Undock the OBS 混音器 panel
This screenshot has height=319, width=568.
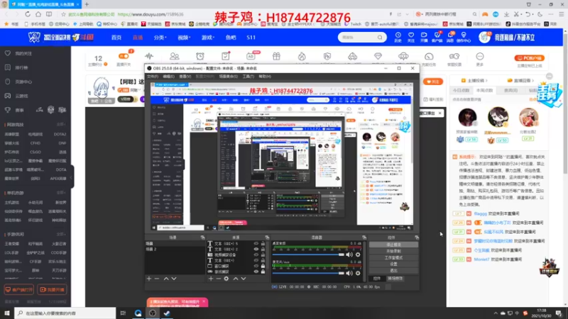click(364, 237)
